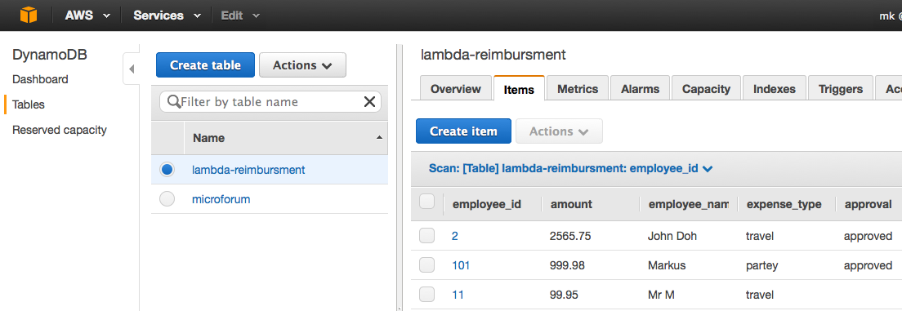The height and width of the screenshot is (311, 902).
Task: Expand the Scan lambda-reimbursment employee_id options
Action: click(x=570, y=168)
